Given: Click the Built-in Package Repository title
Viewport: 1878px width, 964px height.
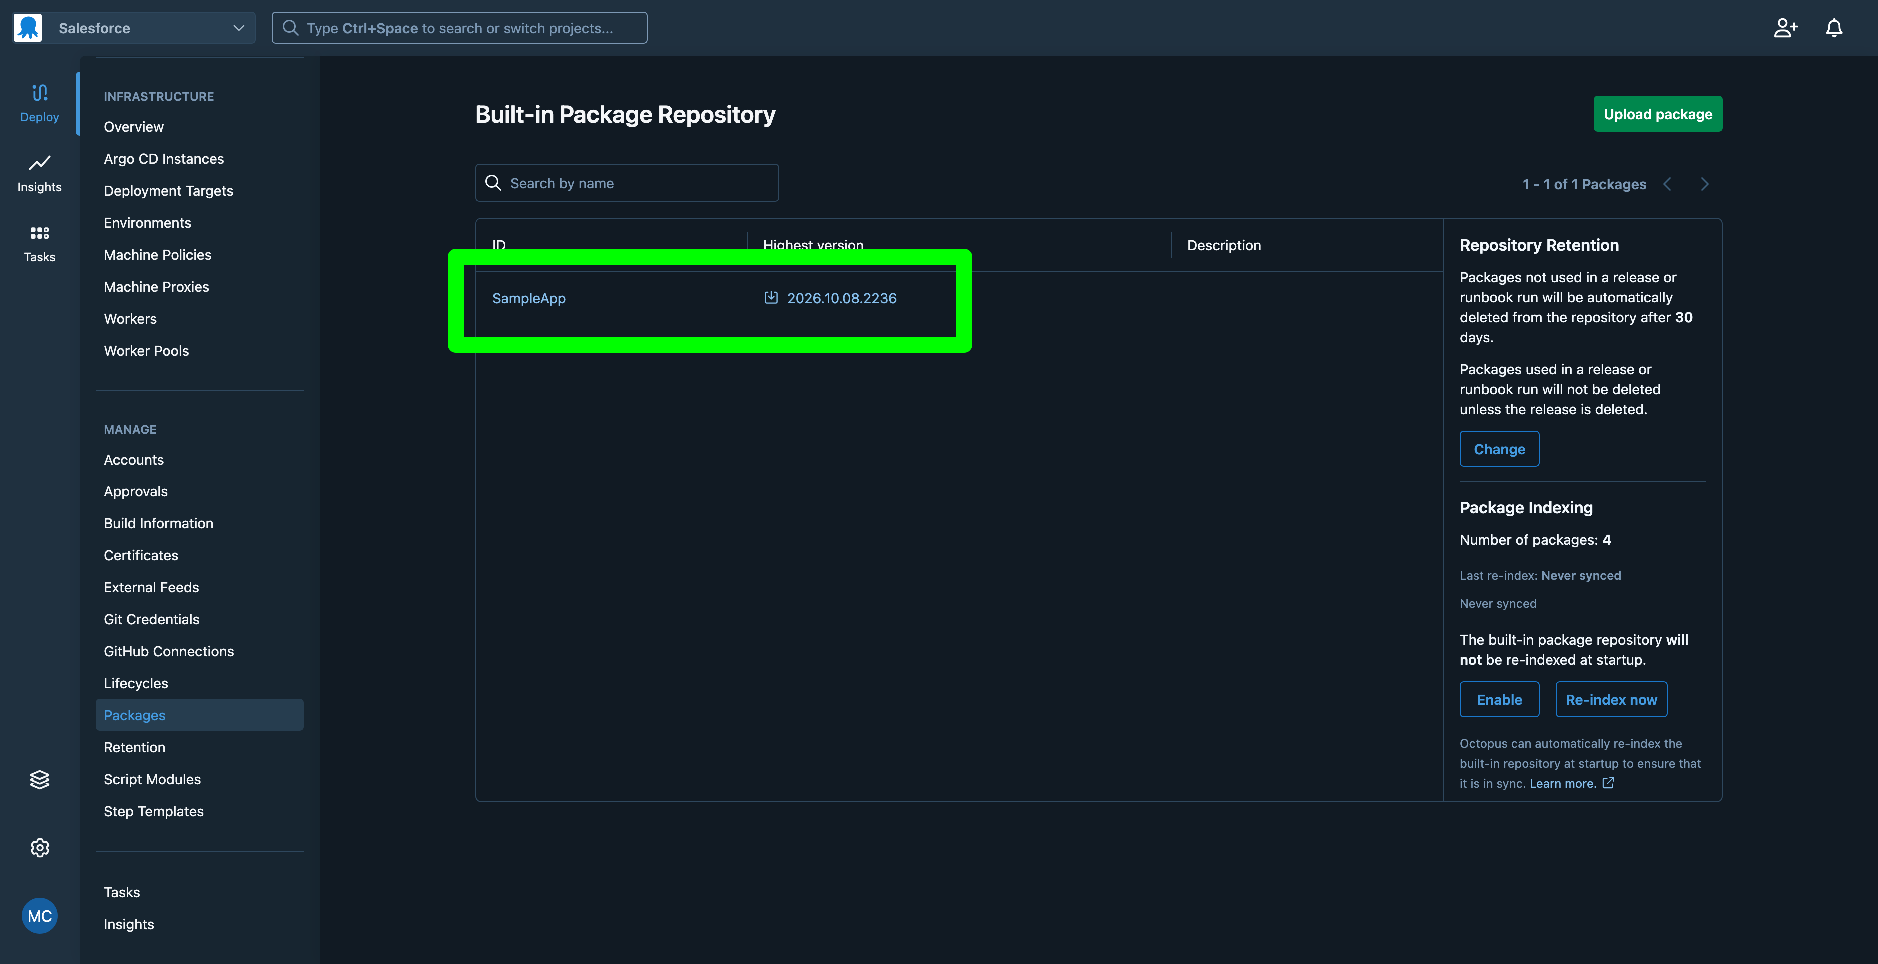Looking at the screenshot, I should (625, 115).
